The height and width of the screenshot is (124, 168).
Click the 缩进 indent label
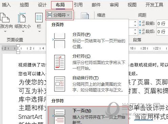point(101,15)
